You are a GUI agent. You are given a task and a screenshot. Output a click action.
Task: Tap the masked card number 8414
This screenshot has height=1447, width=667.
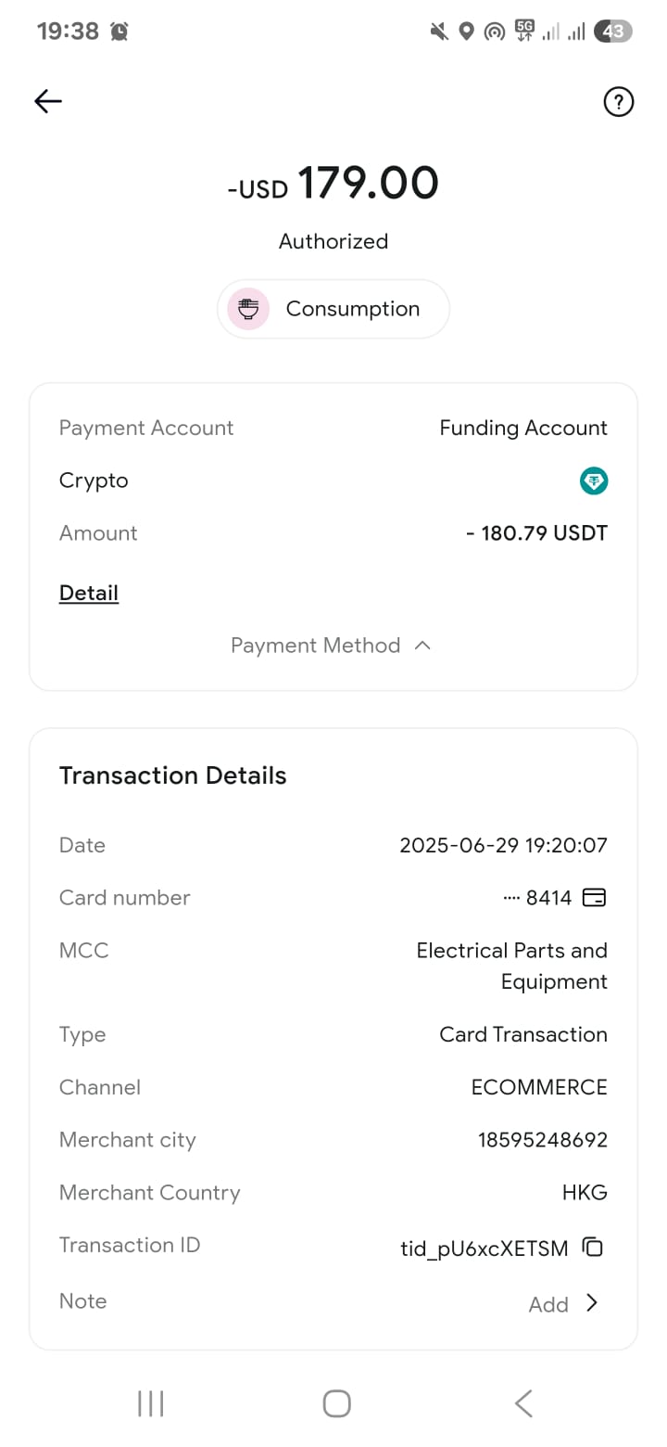(537, 898)
